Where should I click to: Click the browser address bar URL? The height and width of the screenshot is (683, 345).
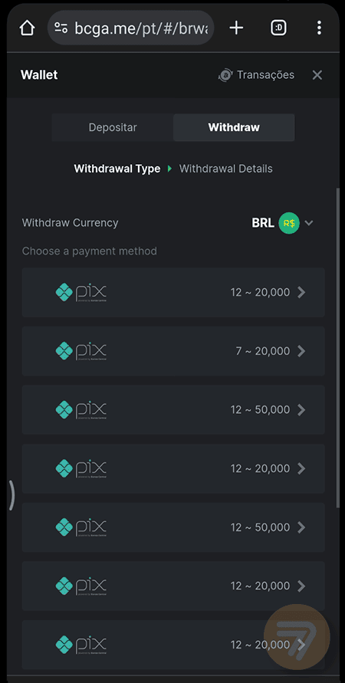[x=141, y=28]
